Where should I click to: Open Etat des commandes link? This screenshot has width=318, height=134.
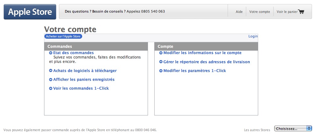pyautogui.click(x=73, y=53)
